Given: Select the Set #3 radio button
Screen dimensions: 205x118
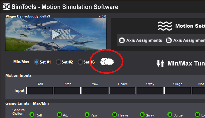Looking at the screenshot, I should (x=80, y=62).
